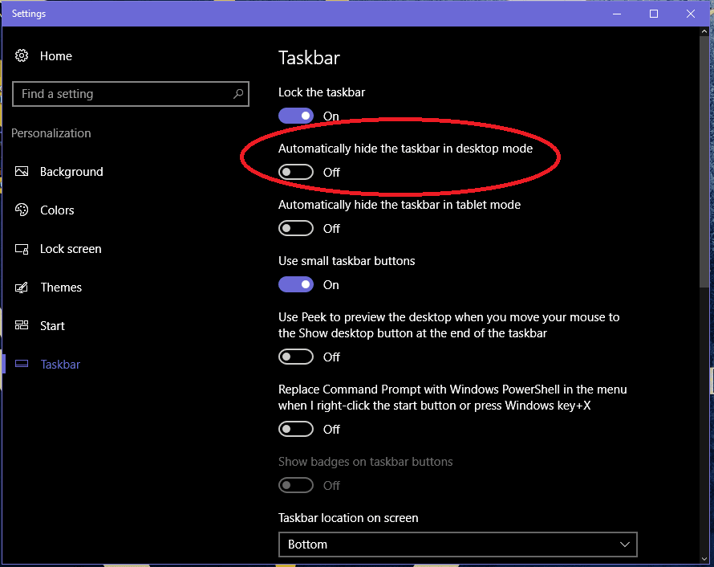Maximize the Settings window
Screen dimensions: 714x567
(654, 14)
